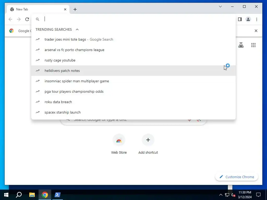This screenshot has height=200, width=267.
Task: Select suggestion helldivers patch notes
Action: (133, 71)
